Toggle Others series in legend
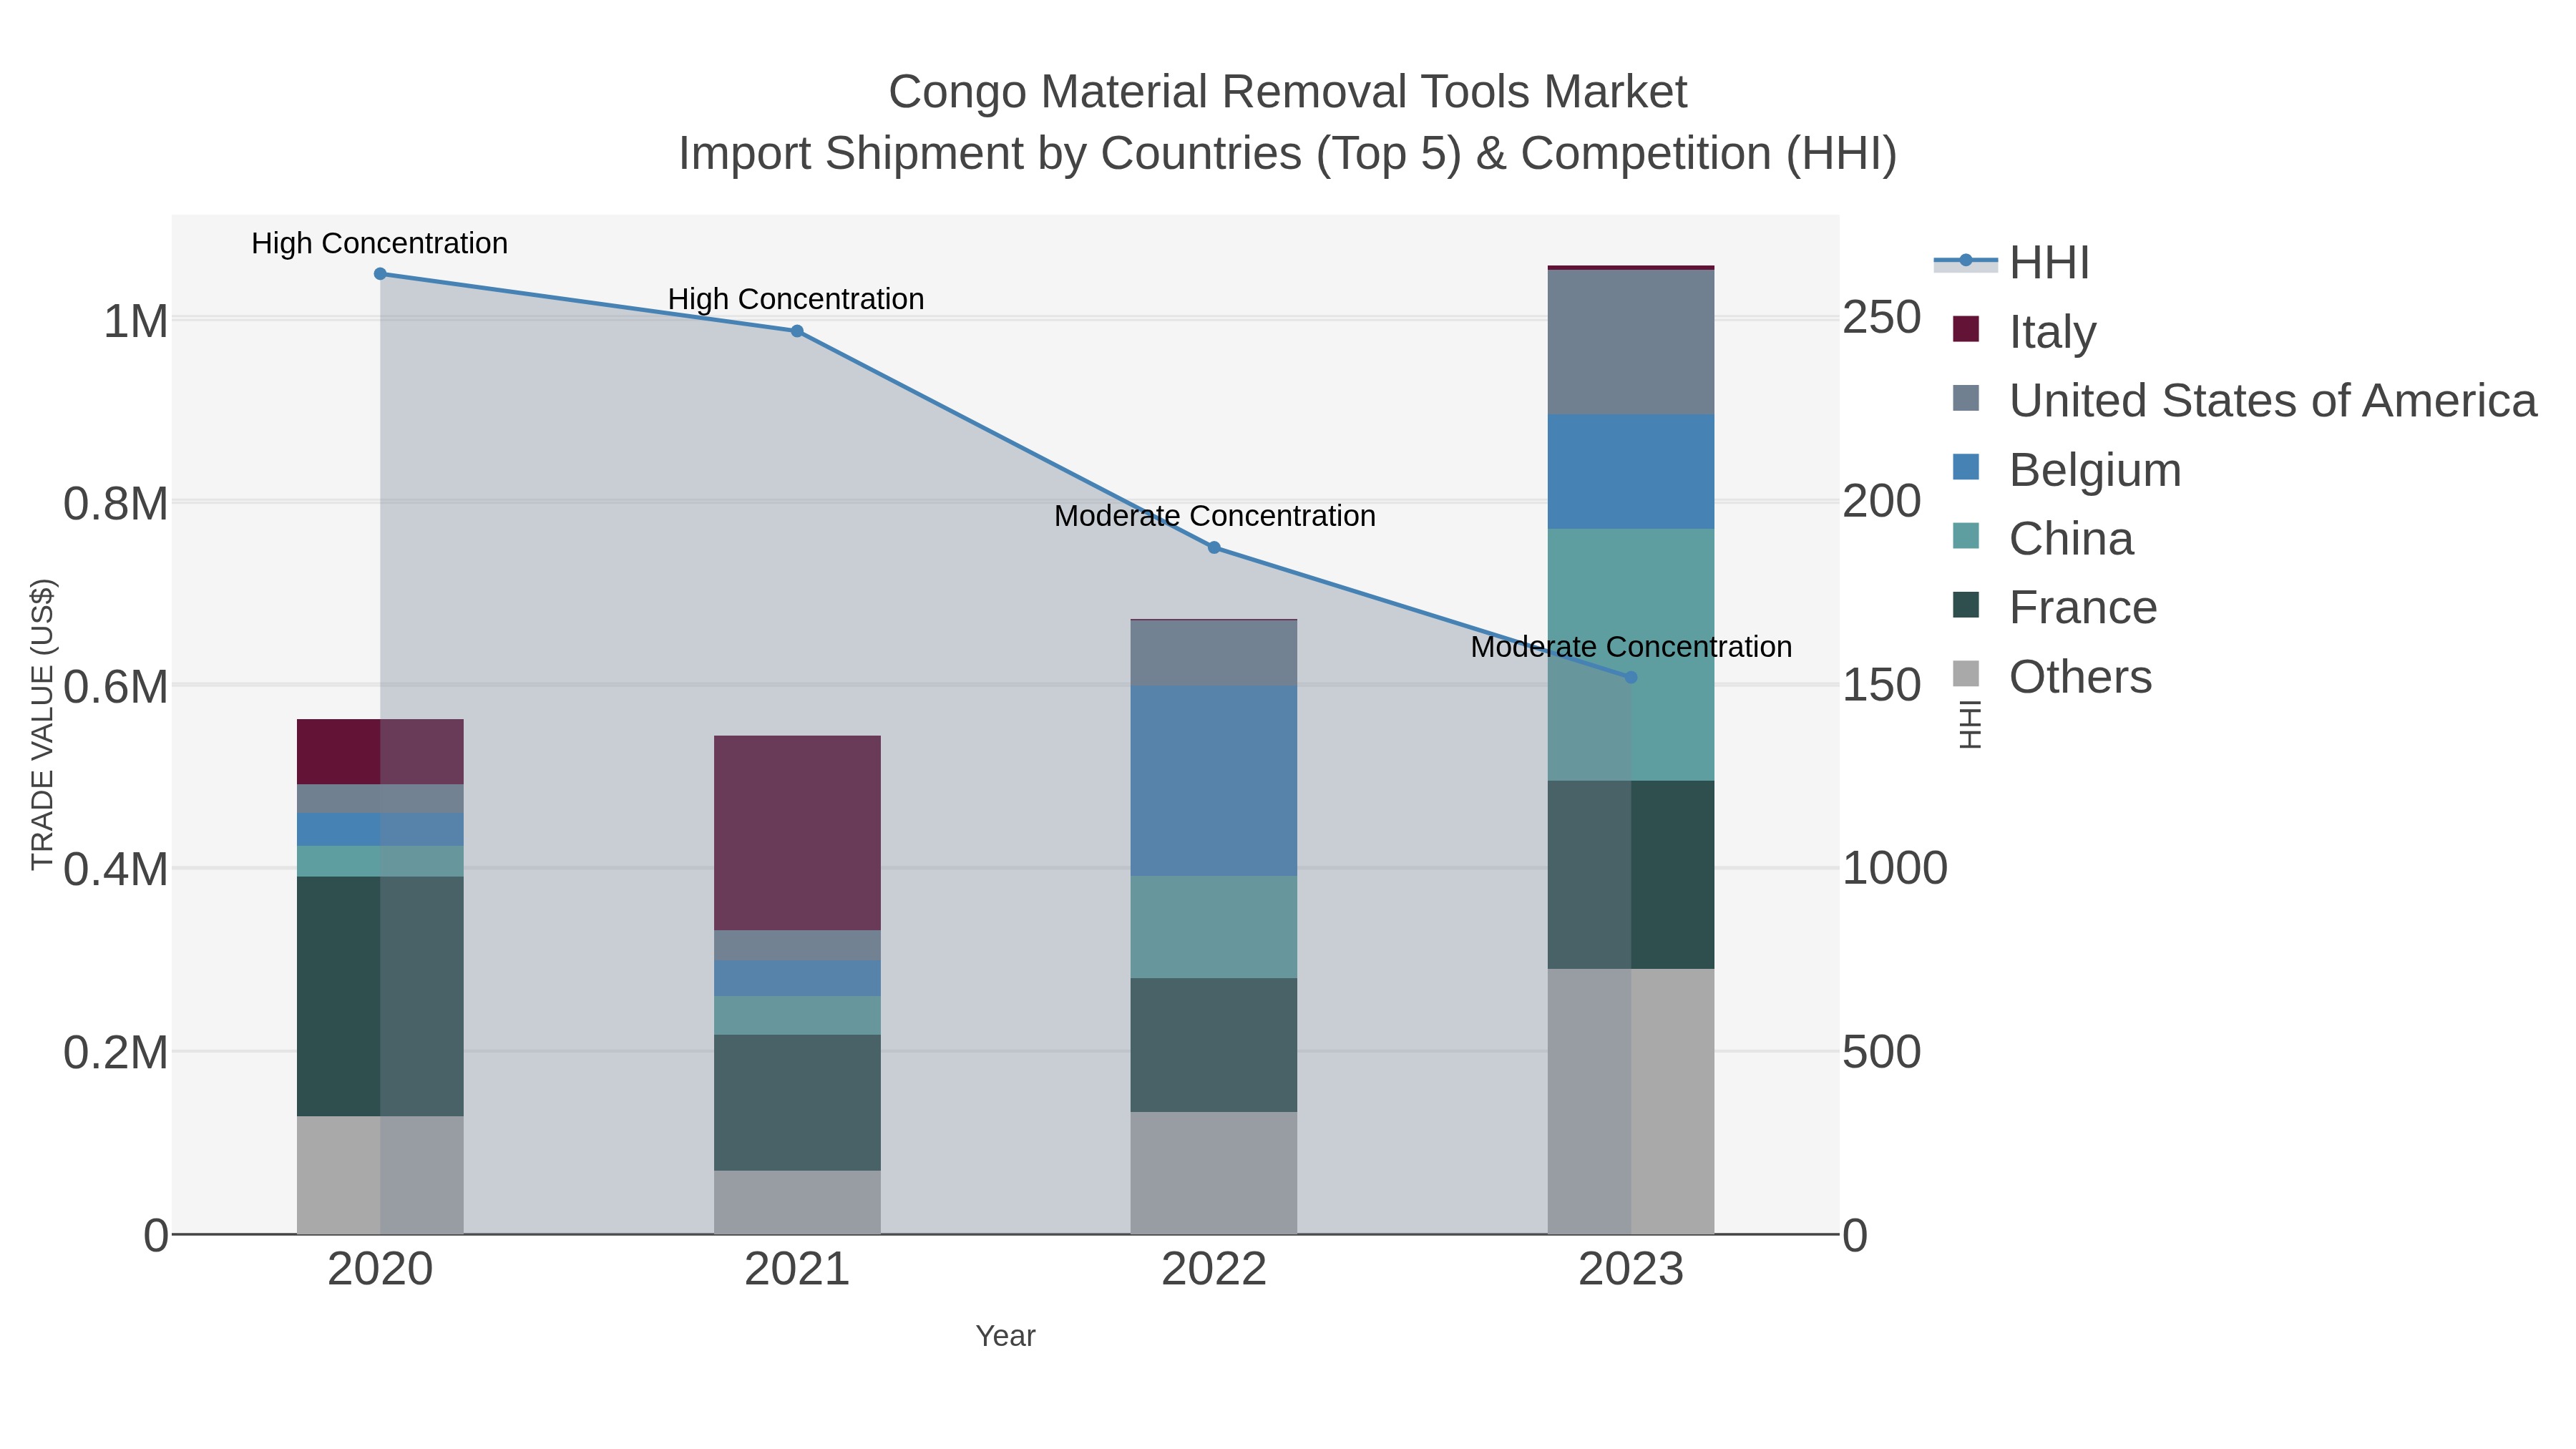2576x1449 pixels. coord(2051,677)
